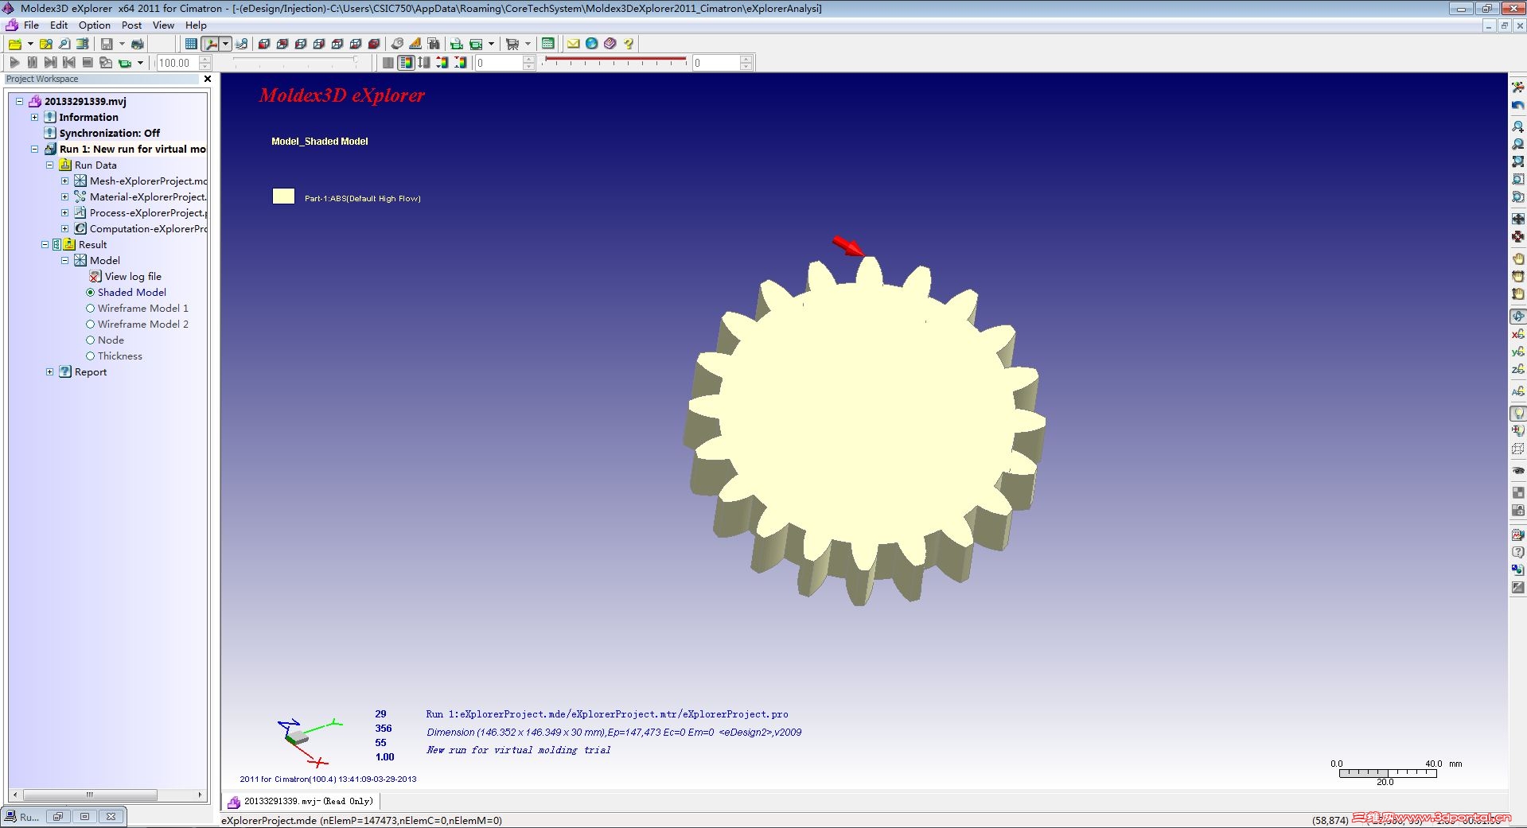Open the Option menu
1527x828 pixels.
(95, 25)
